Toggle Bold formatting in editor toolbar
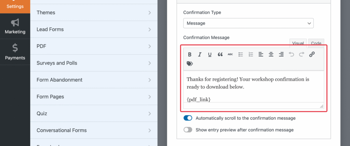Image resolution: width=350 pixels, height=146 pixels. coord(190,54)
